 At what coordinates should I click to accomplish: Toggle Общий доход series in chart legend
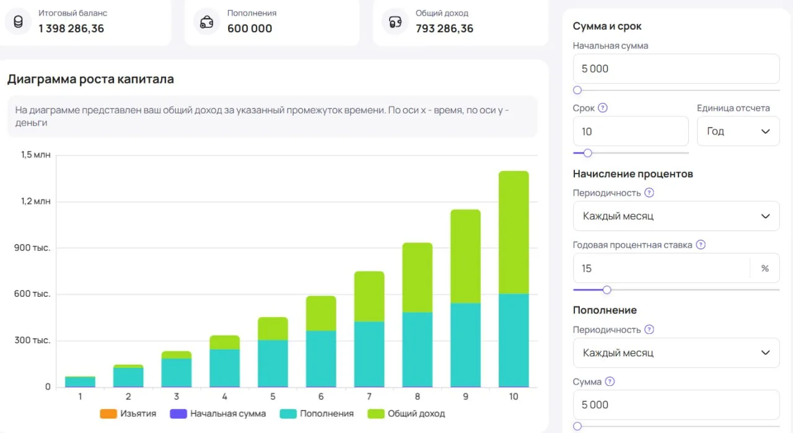point(406,413)
